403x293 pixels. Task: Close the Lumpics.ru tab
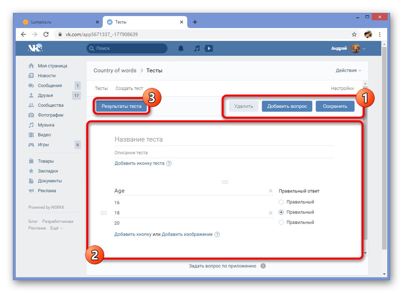[97, 22]
